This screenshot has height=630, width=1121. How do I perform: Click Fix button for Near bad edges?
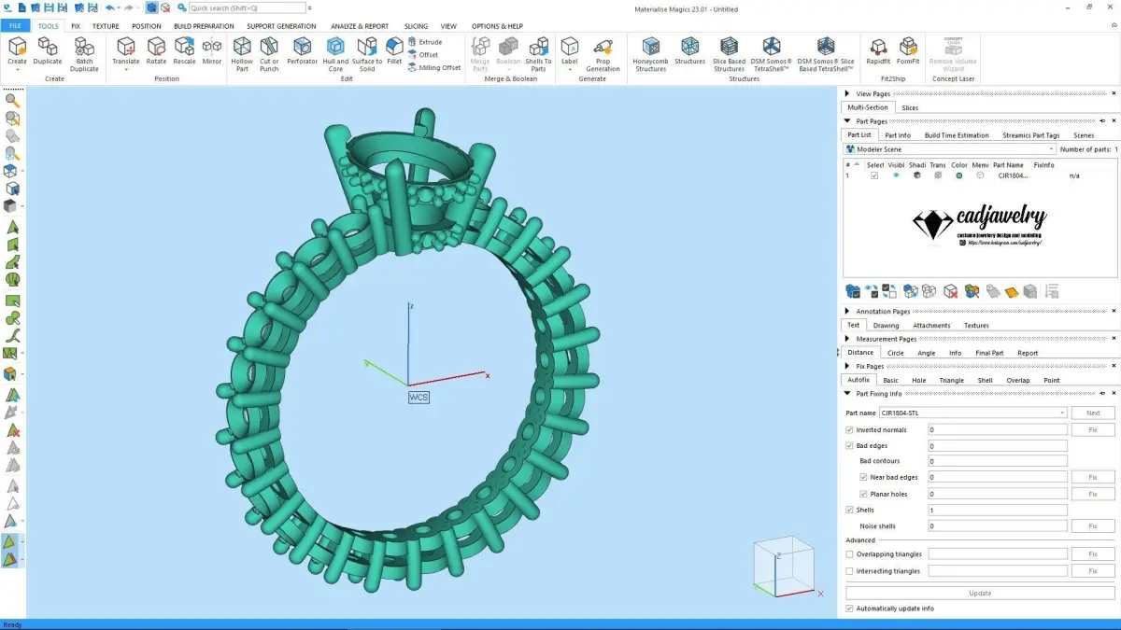click(1093, 477)
